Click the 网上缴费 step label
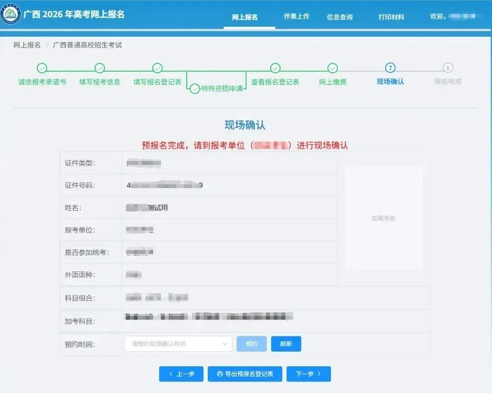Screen dimensions: 492x393 (333, 82)
